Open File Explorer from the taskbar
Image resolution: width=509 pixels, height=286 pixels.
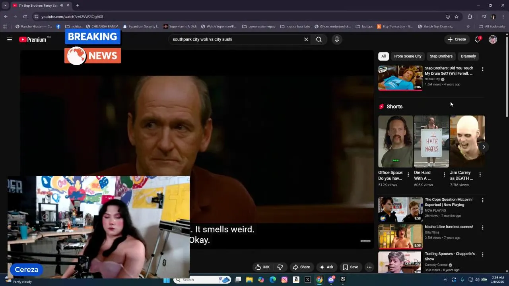[x=249, y=280]
